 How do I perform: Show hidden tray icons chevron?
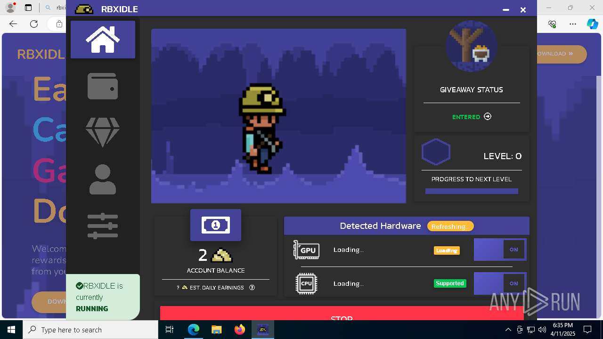point(508,330)
